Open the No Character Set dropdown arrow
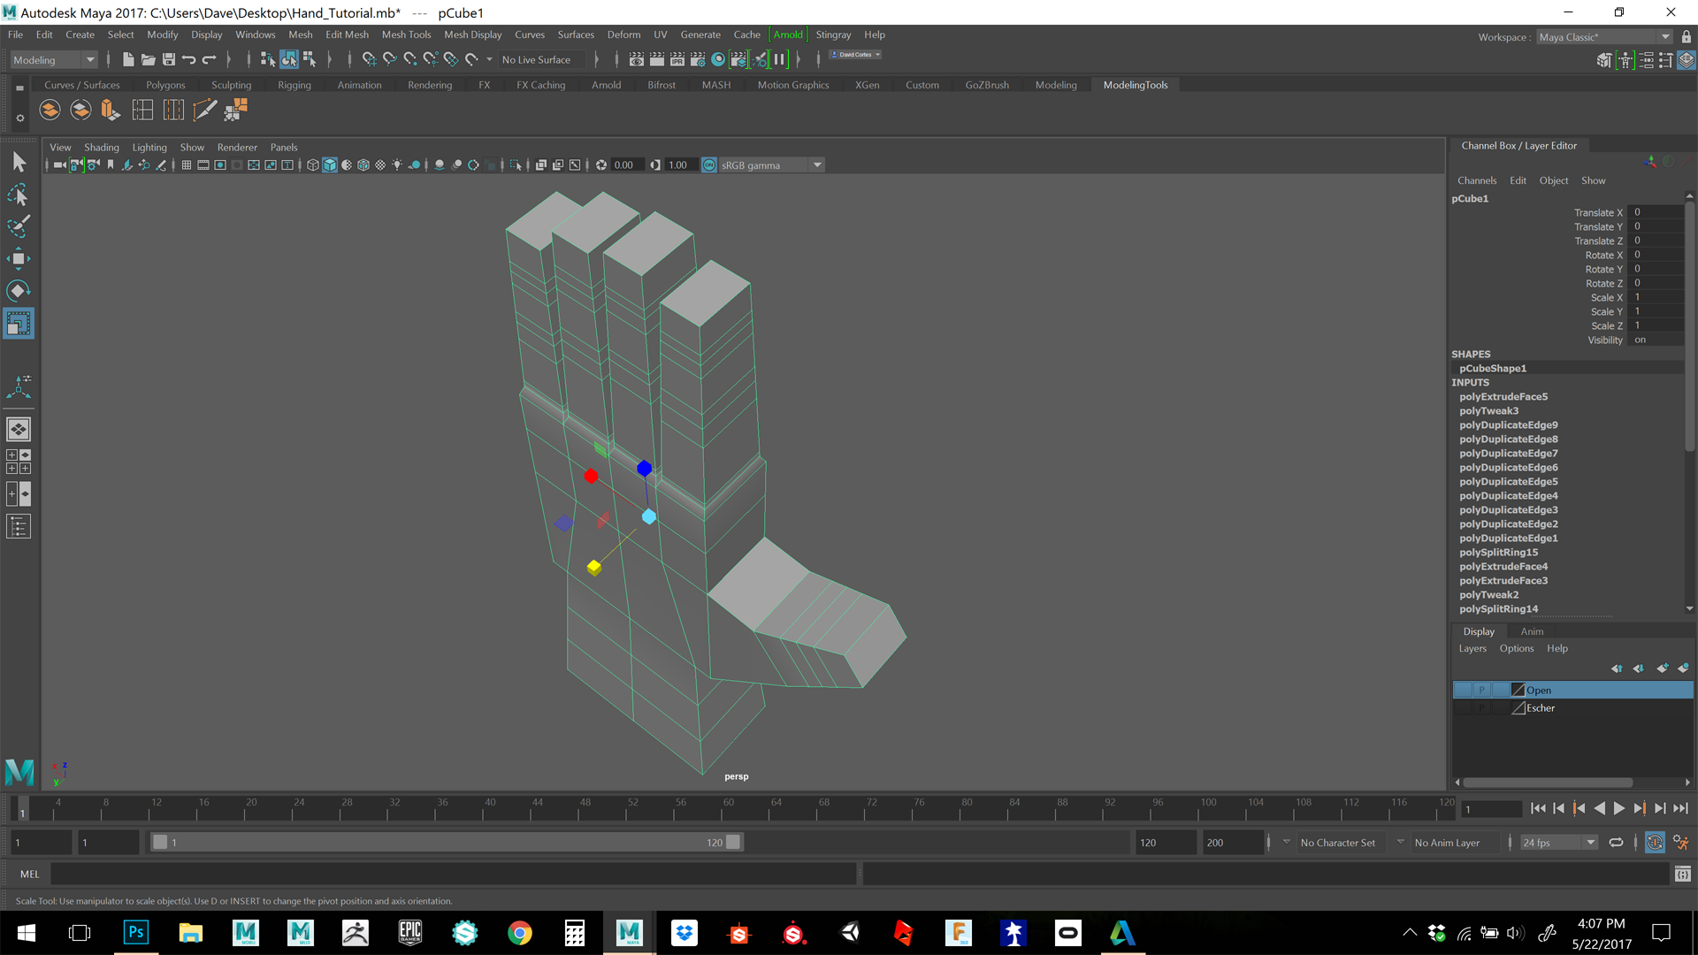The height and width of the screenshot is (955, 1698). [1286, 842]
